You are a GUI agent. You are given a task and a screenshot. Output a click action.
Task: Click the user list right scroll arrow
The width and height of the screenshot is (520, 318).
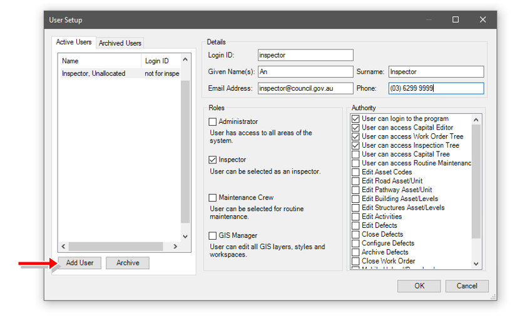pos(176,247)
